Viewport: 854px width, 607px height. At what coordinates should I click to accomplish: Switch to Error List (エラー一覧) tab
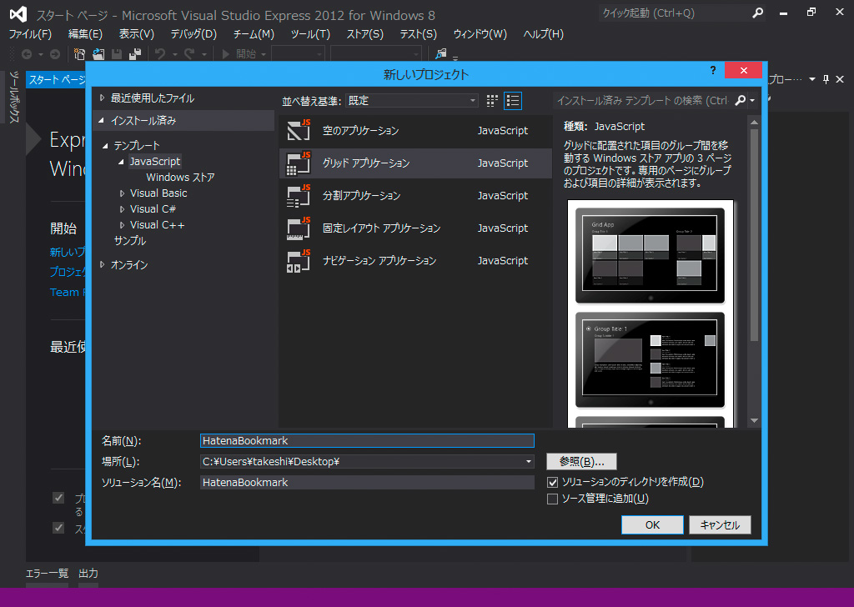point(47,574)
